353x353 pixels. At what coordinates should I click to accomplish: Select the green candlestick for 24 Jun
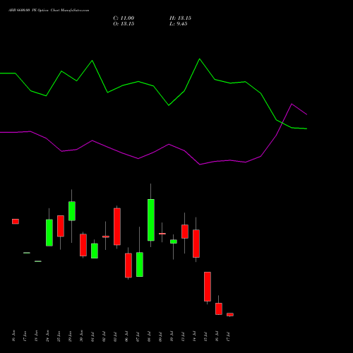coord(49,233)
